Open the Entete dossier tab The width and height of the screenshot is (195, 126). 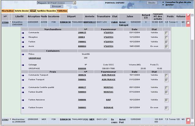[22, 11]
